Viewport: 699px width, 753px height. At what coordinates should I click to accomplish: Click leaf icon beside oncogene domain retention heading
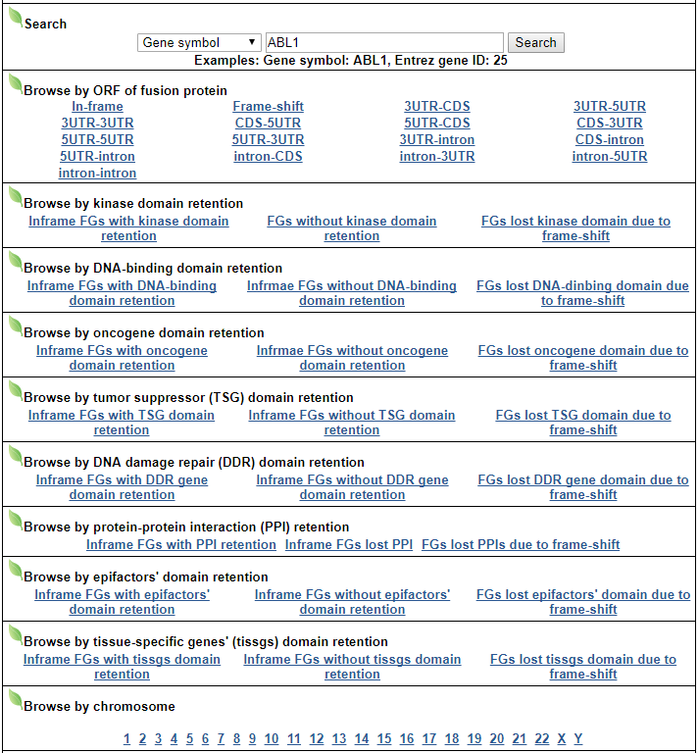[x=15, y=326]
